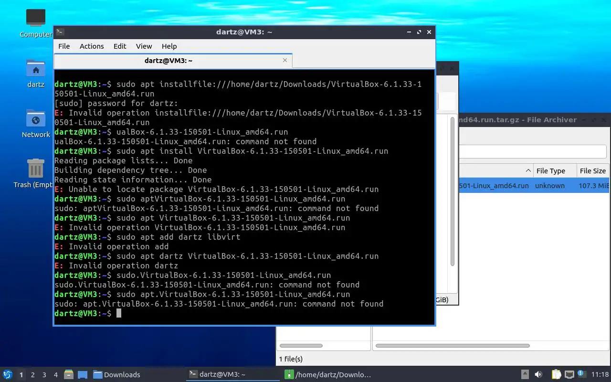Viewport: 611px width, 382px height.
Task: Open the terminal Actions menu
Action: (x=92, y=46)
